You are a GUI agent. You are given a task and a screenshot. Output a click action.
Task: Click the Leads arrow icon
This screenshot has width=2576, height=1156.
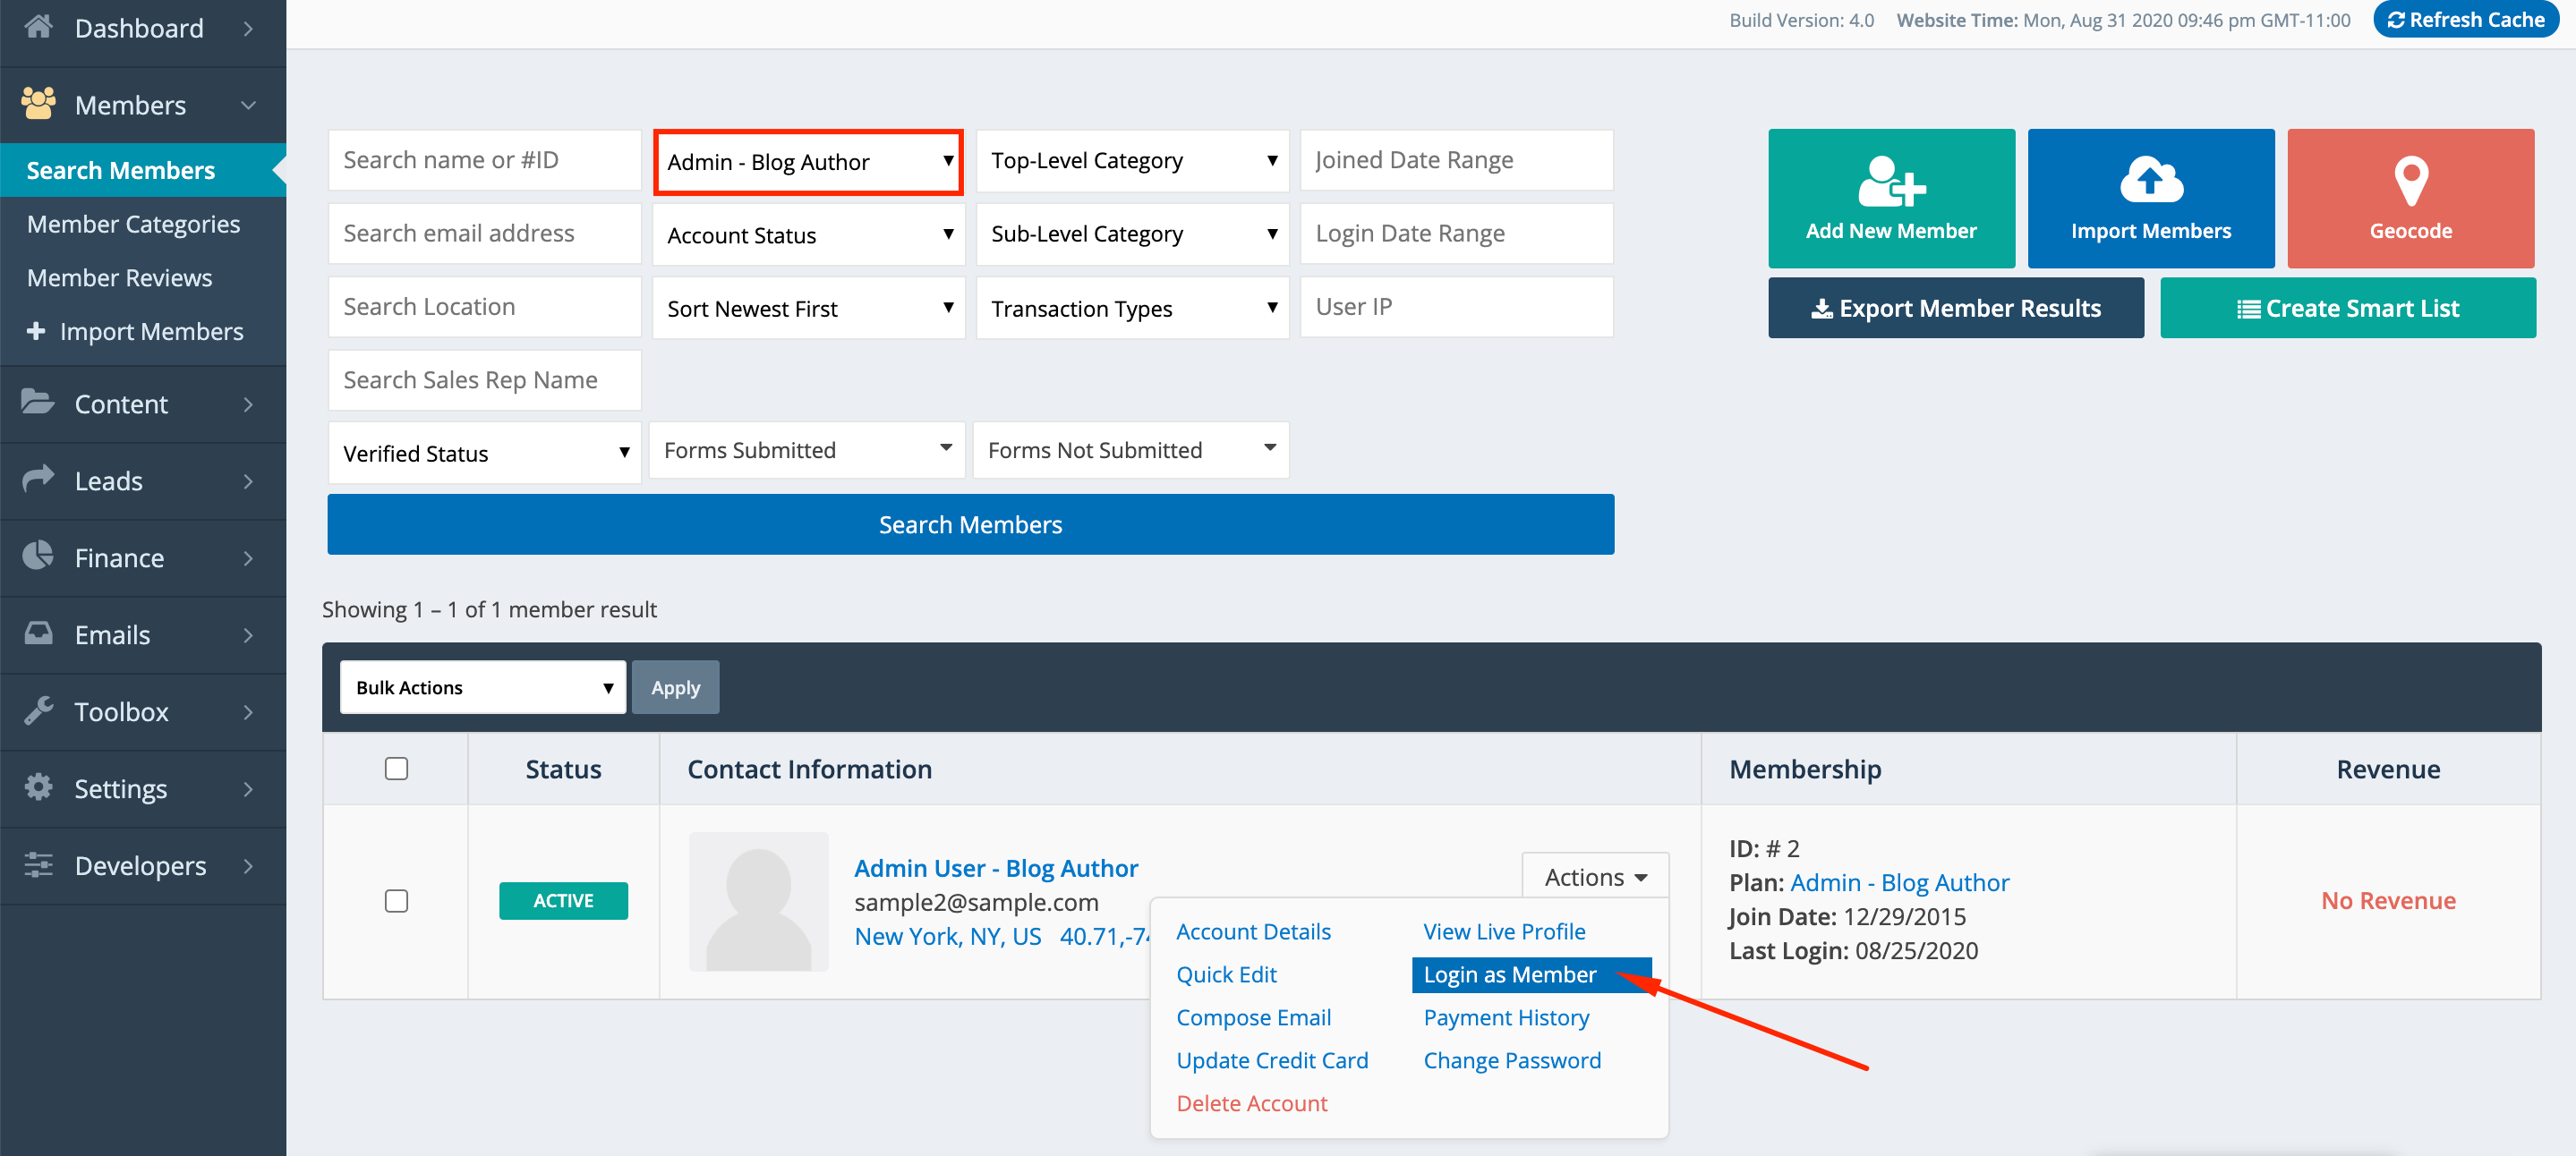[x=39, y=479]
